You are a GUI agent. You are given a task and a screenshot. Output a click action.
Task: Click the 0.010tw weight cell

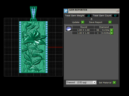coord(106,33)
